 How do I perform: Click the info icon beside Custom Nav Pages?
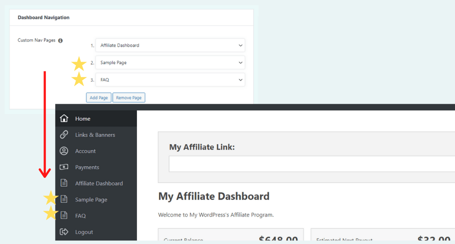[x=60, y=40]
